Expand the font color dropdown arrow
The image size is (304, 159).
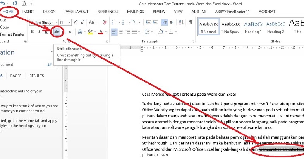[106, 32]
